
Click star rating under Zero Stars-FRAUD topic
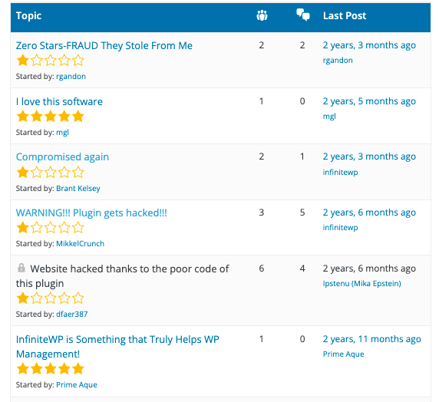[51, 61]
